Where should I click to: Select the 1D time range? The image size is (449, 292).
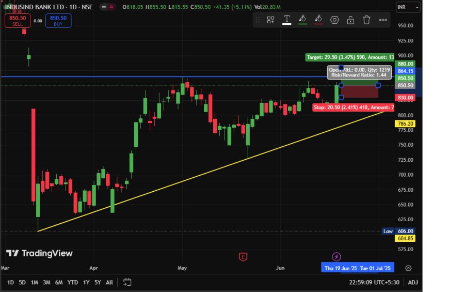[11, 283]
